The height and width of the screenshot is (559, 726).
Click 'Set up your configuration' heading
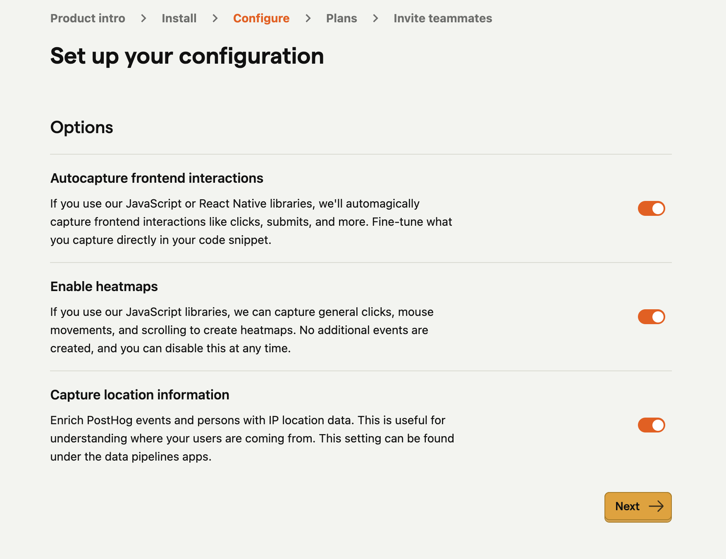pos(187,56)
